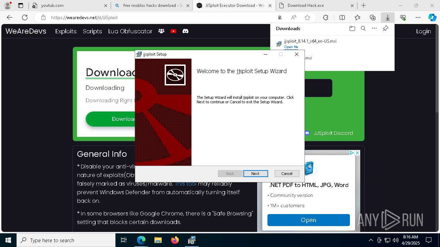
Task: Open Task View on taskbar
Action: coord(124,240)
